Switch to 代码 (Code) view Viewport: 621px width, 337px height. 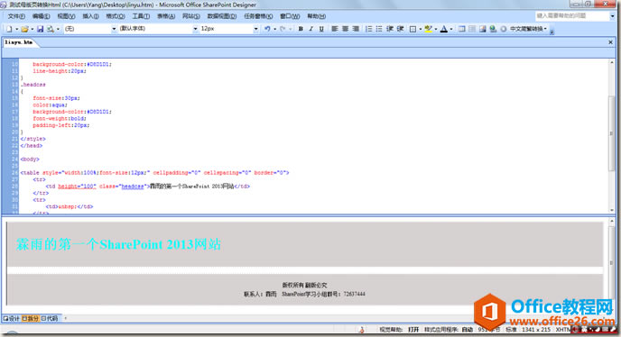click(49, 318)
